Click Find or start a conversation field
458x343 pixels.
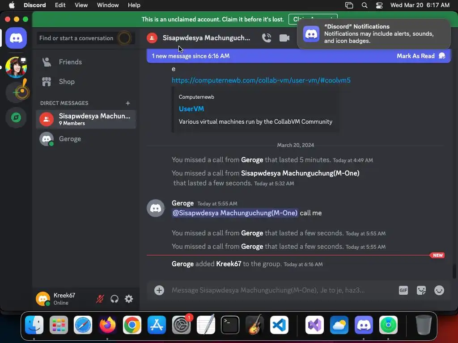click(x=85, y=38)
